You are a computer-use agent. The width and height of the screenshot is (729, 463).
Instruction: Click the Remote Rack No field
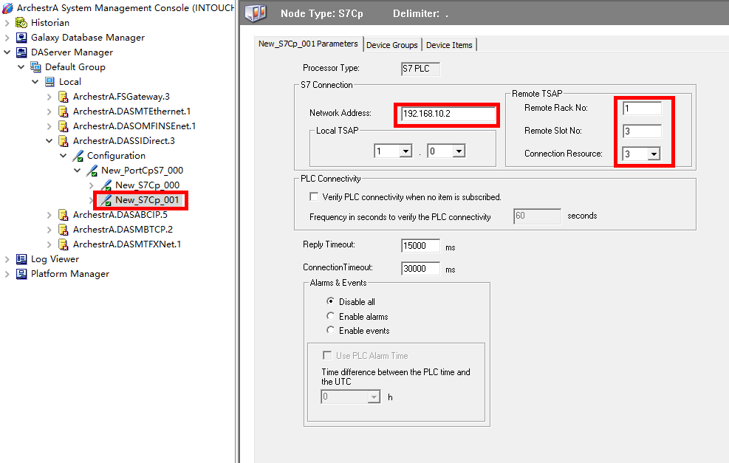pyautogui.click(x=642, y=109)
